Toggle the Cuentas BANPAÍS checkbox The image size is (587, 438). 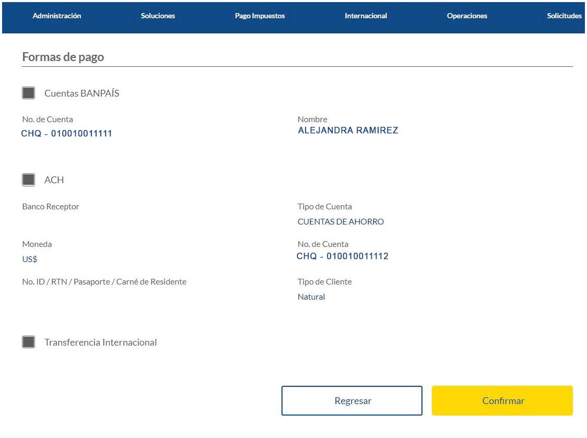coord(29,93)
